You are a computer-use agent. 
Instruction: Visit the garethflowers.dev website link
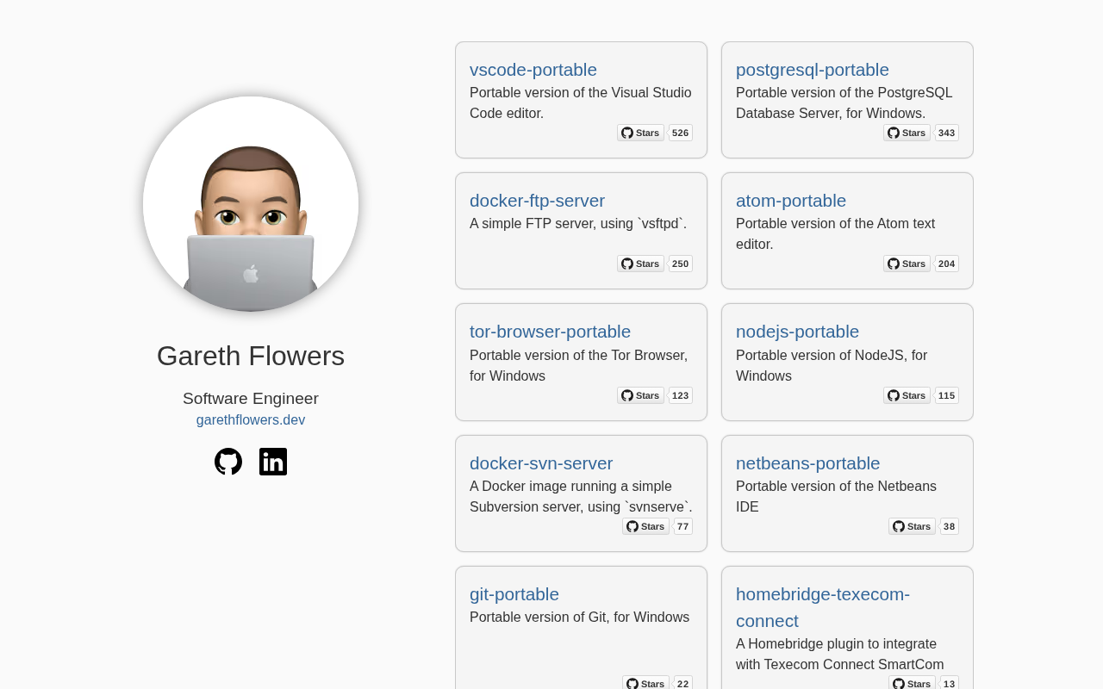click(x=251, y=420)
